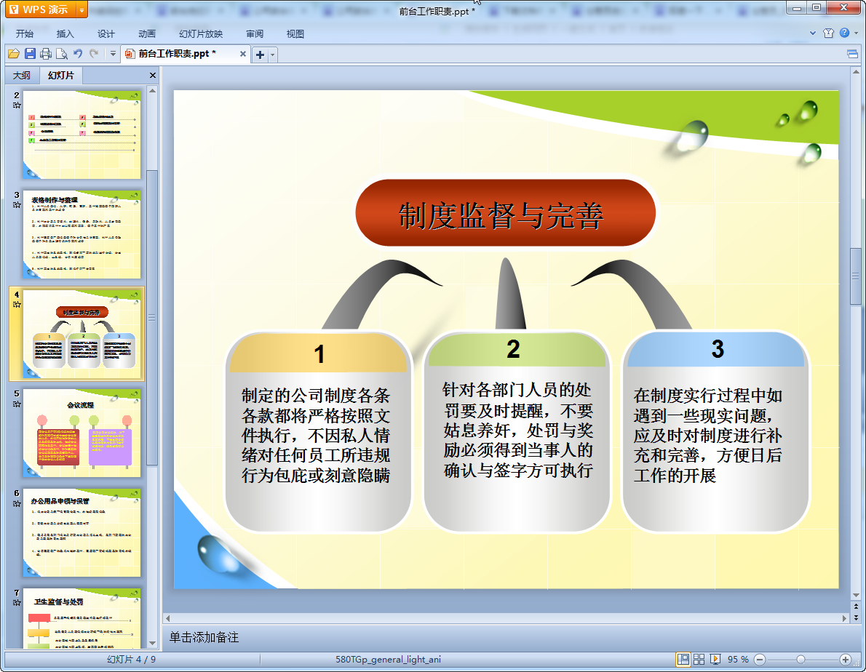
Task: Open the 幻灯片放映 menu
Action: point(201,33)
